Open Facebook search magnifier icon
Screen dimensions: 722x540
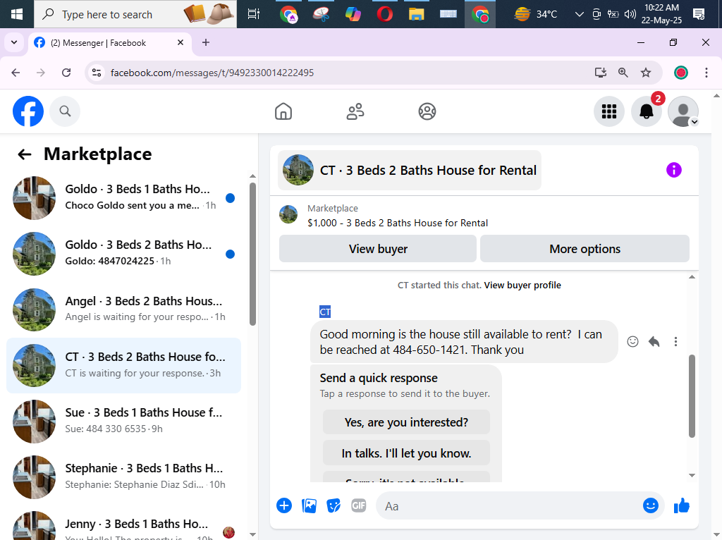pyautogui.click(x=65, y=111)
